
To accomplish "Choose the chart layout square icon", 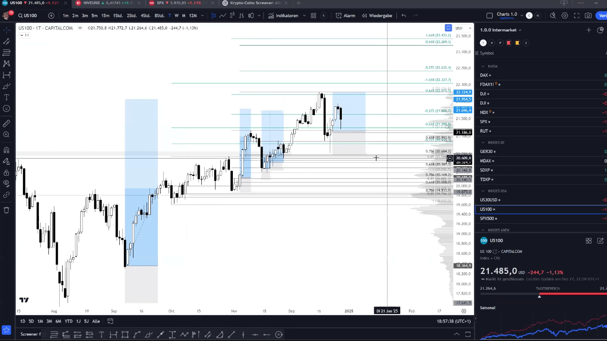I will 489,16.
